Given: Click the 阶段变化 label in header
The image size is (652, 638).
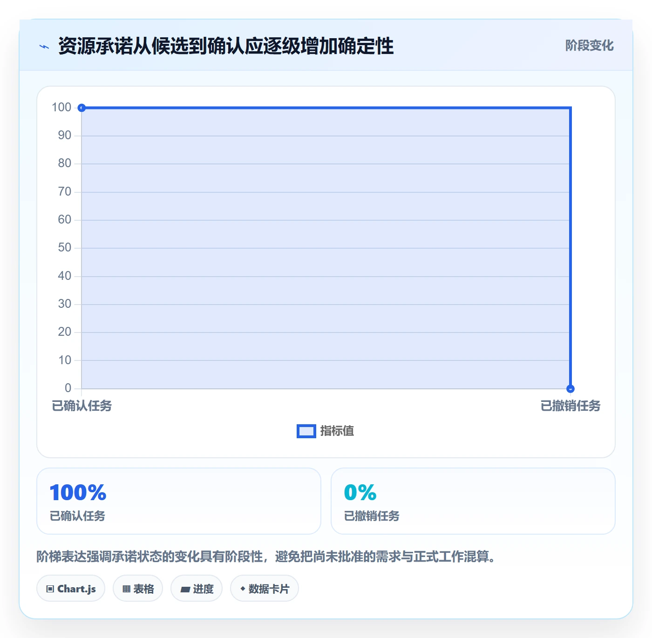Looking at the screenshot, I should pyautogui.click(x=589, y=46).
